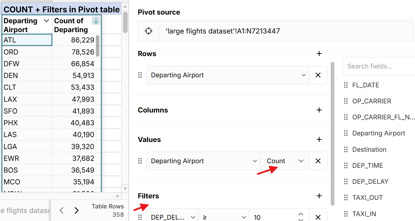Click the pivot source range selector icon
This screenshot has width=415, height=221.
148,31
